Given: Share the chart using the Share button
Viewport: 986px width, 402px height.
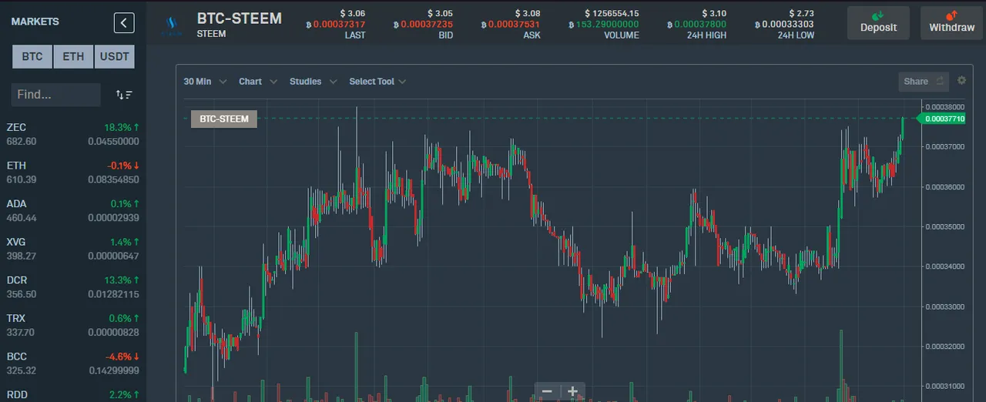Looking at the screenshot, I should [x=924, y=81].
